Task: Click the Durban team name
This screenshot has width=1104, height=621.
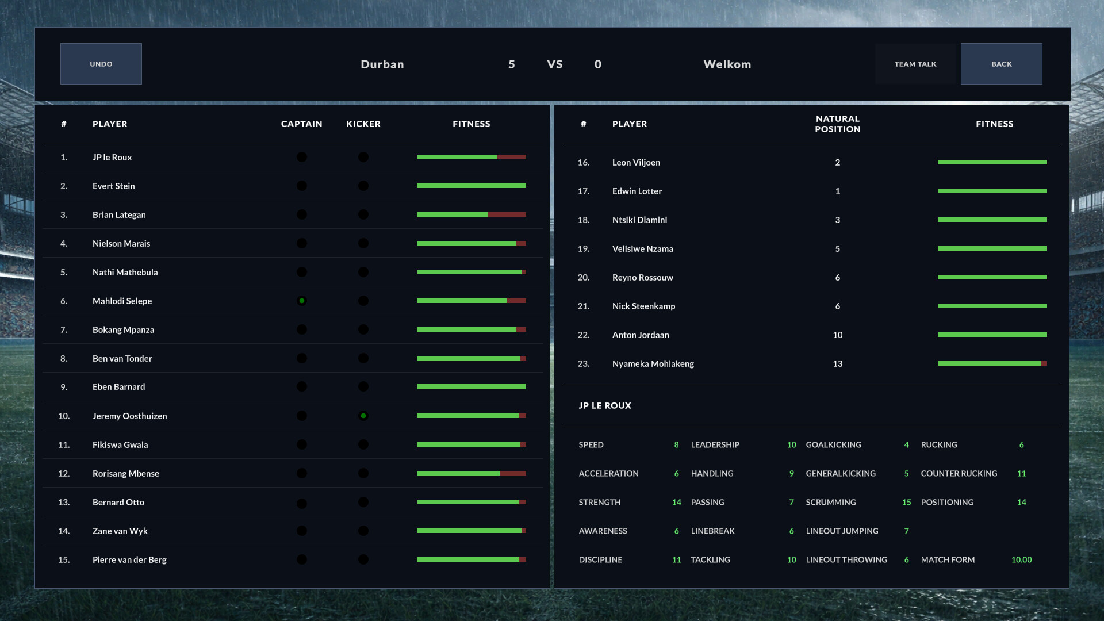Action: click(x=382, y=64)
